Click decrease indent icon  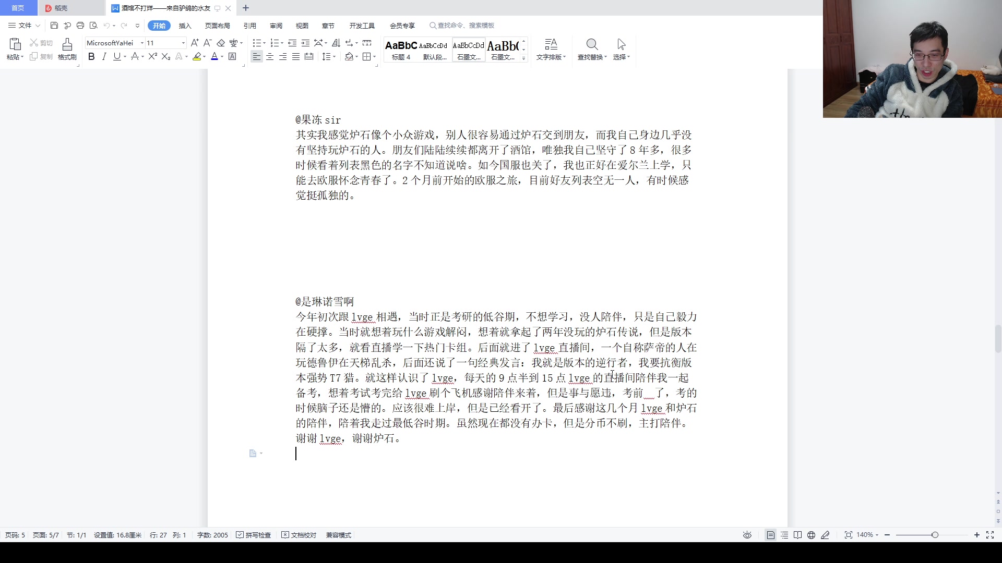292,43
